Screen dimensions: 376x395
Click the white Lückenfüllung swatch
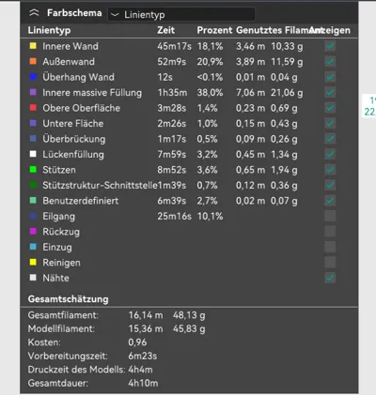[33, 154]
